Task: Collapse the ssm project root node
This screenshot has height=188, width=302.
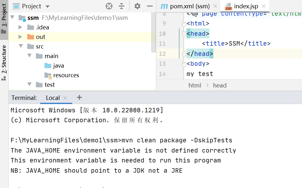Action: click(12, 17)
